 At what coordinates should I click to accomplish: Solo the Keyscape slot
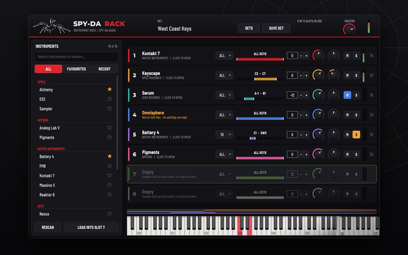pos(356,75)
